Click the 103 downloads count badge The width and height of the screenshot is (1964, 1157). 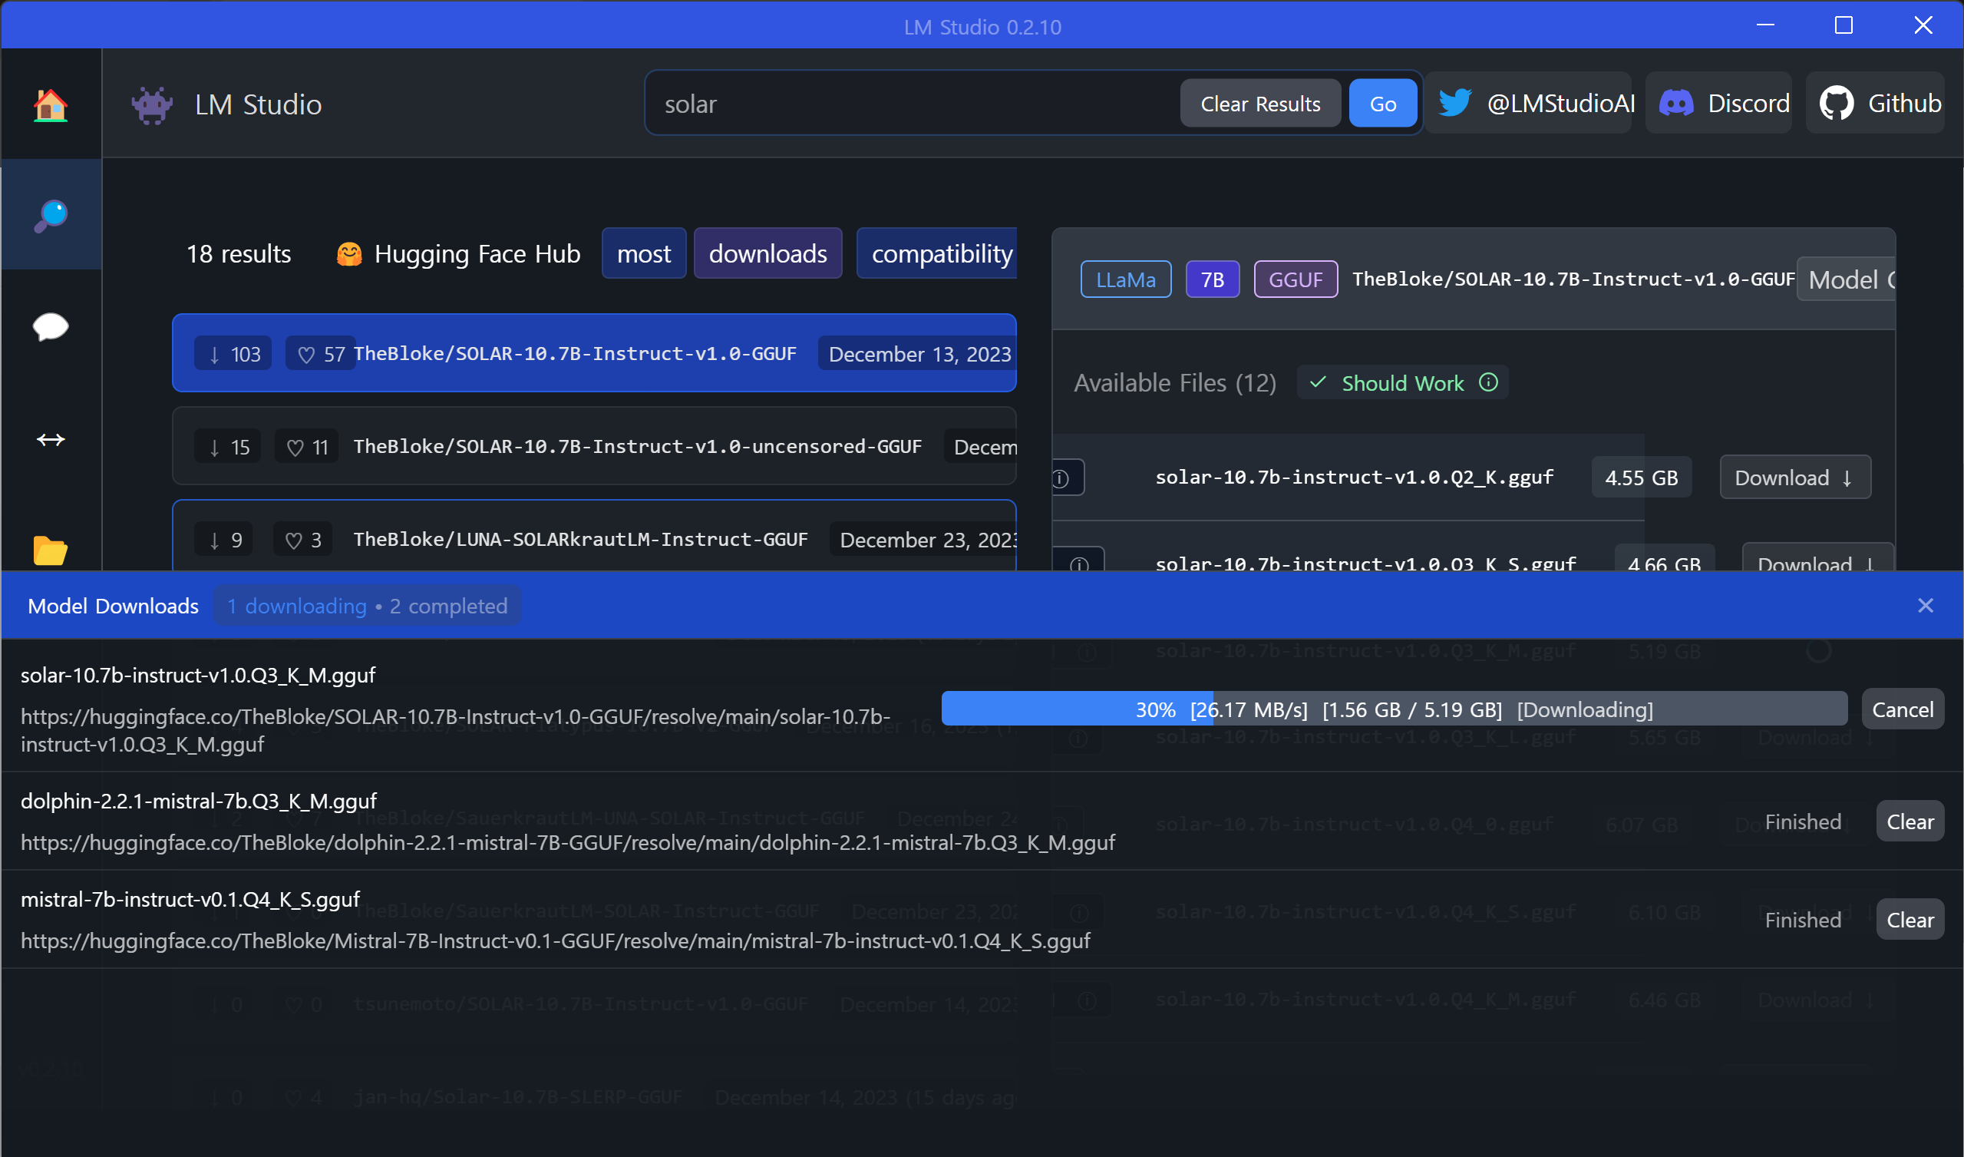tap(233, 354)
